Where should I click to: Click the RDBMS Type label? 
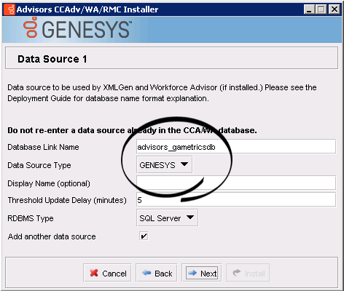pyautogui.click(x=31, y=218)
